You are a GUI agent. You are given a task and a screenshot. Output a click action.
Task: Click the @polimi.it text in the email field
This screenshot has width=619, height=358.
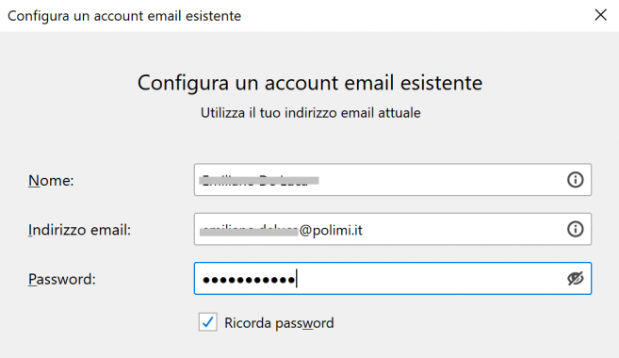(331, 230)
